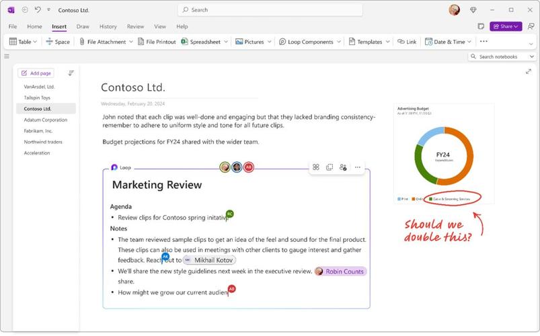Click the Loop logo on the component
Image resolution: width=540 pixels, height=336 pixels.
115,167
